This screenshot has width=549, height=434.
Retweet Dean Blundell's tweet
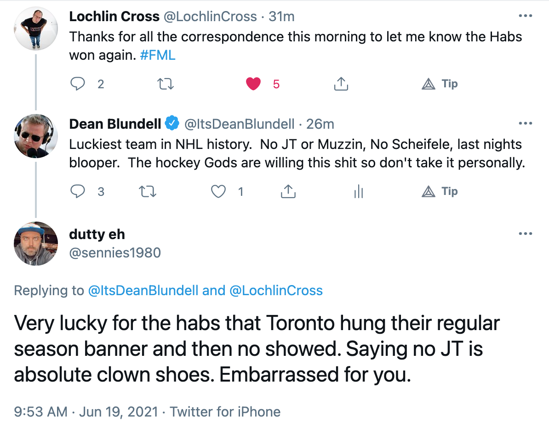[x=148, y=191]
